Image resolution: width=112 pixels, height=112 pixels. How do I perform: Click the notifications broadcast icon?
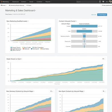click(x=107, y=2)
